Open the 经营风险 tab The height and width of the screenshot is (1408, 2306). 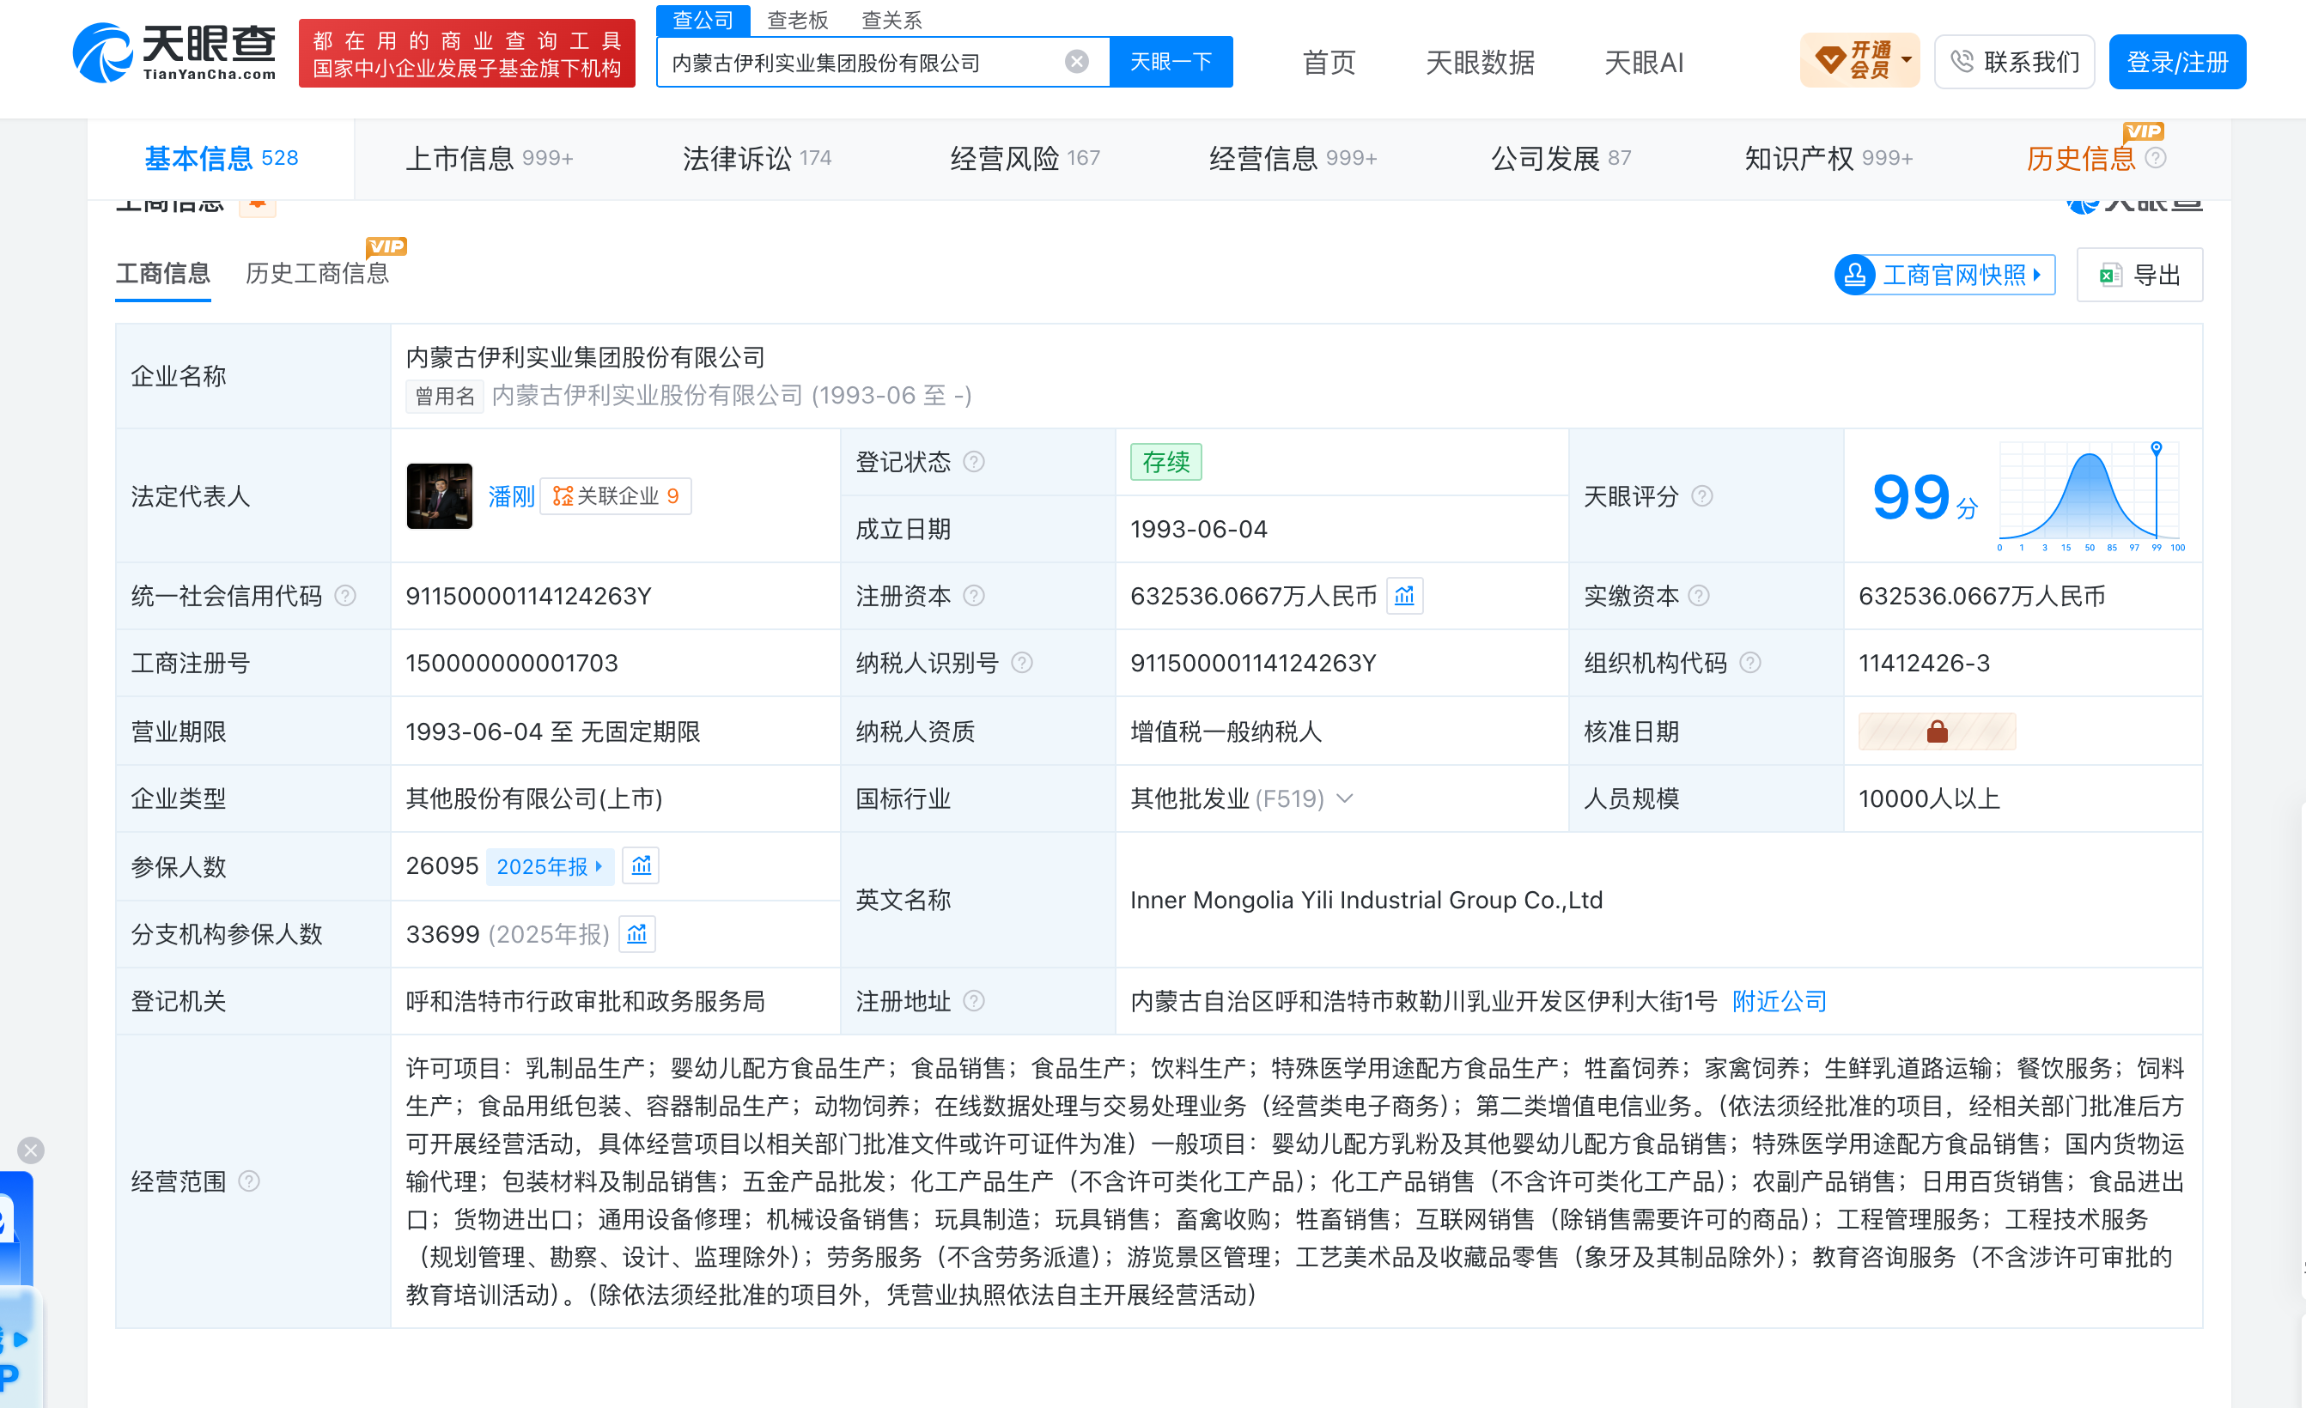(1025, 158)
